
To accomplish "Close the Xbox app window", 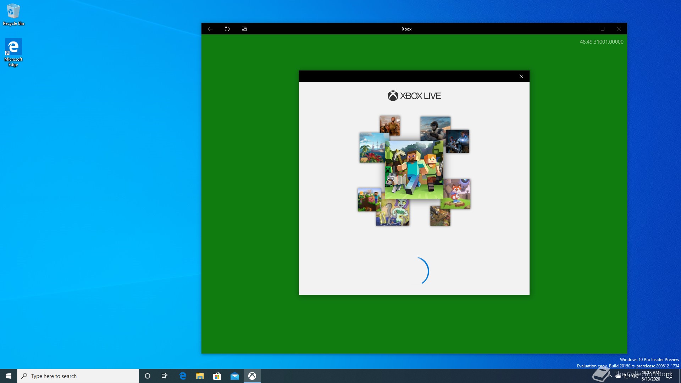I will click(619, 29).
